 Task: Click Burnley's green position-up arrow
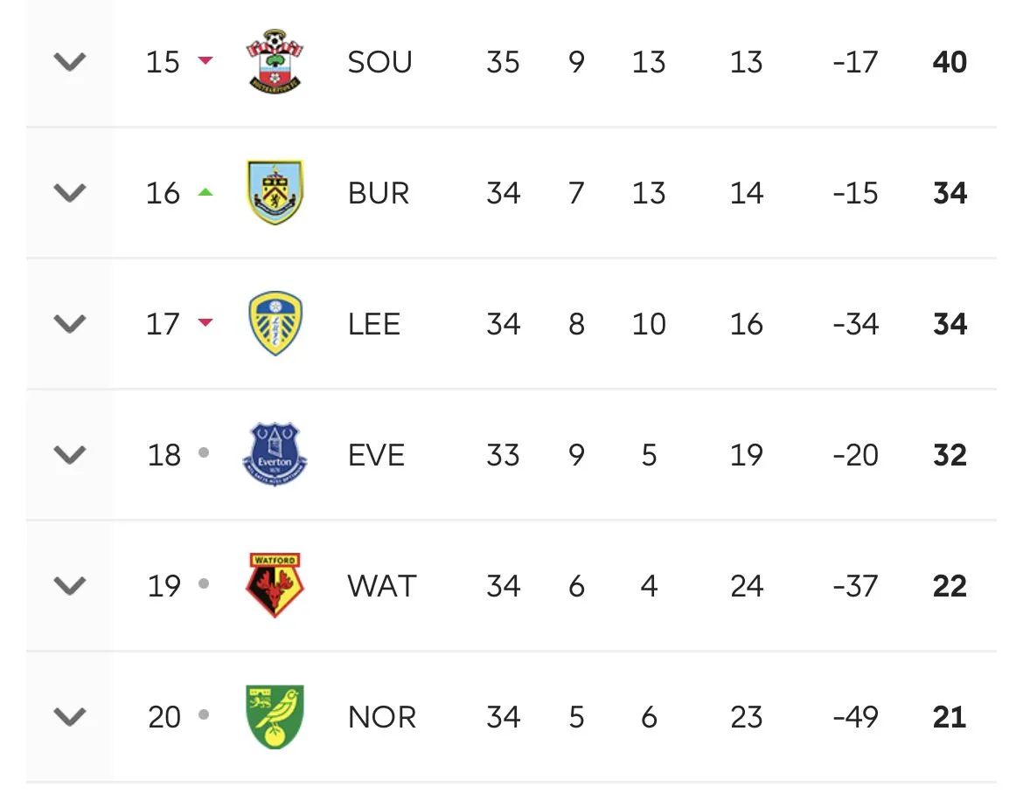205,192
